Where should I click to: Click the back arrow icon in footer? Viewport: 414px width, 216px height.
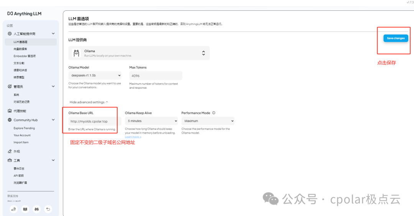48,209
